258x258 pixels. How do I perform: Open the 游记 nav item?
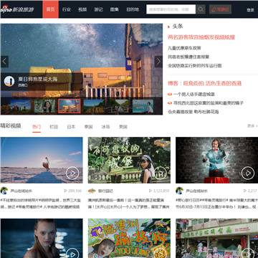click(x=98, y=9)
